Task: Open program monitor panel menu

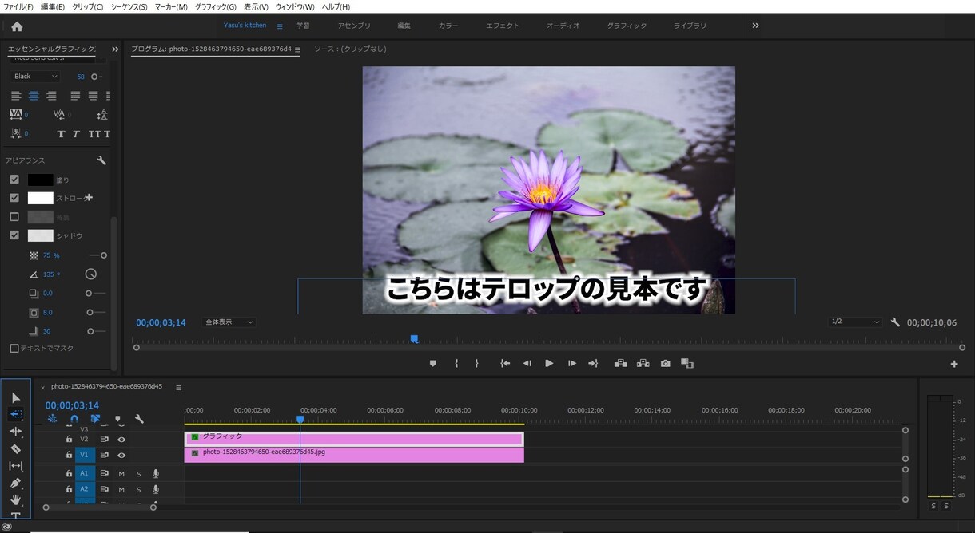Action: (297, 49)
